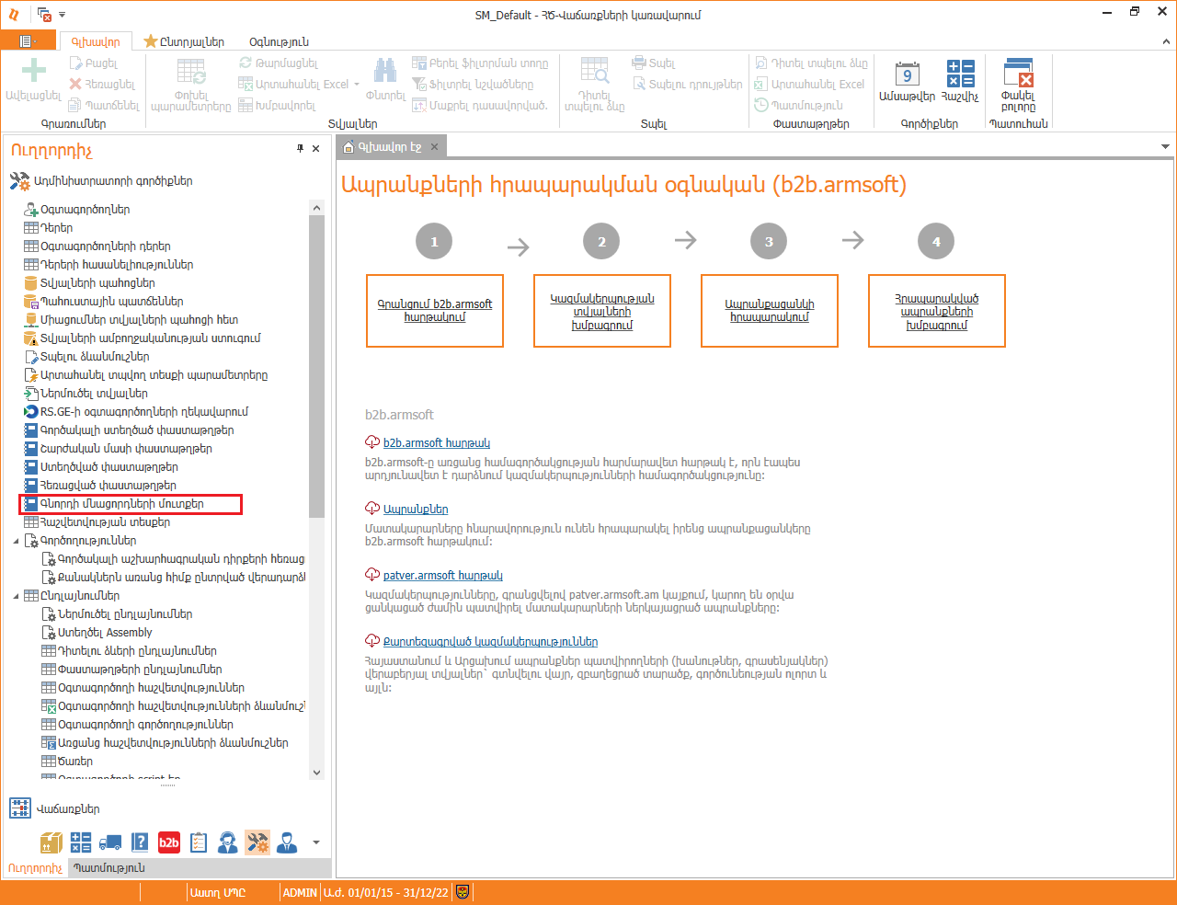Open the headset support module icon
Viewport: 1177px width, 905px height.
click(x=228, y=842)
